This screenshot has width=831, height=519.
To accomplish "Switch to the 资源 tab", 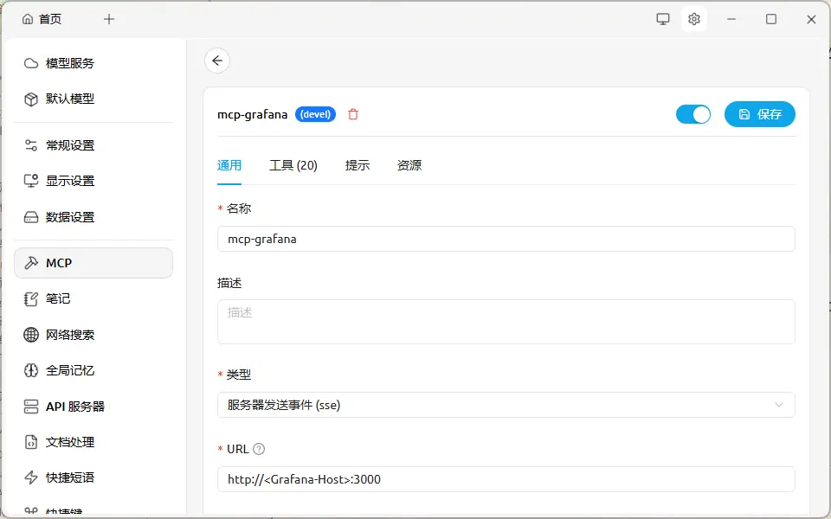I will tap(409, 165).
